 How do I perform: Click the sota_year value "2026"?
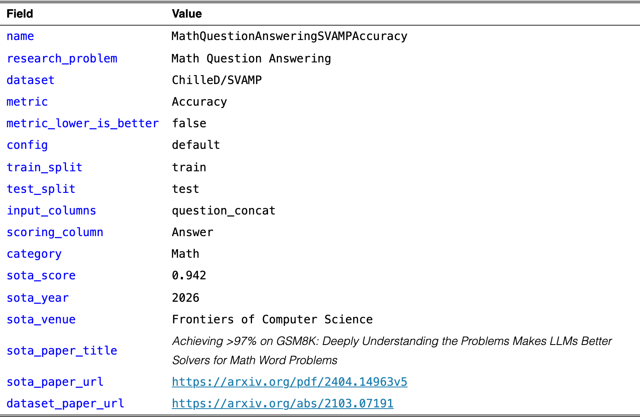coord(186,298)
